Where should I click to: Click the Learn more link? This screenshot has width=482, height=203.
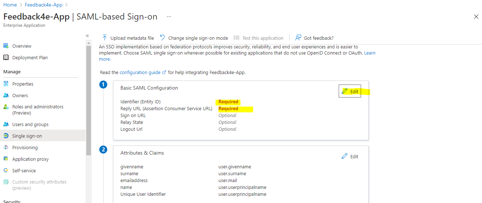[x=369, y=53]
